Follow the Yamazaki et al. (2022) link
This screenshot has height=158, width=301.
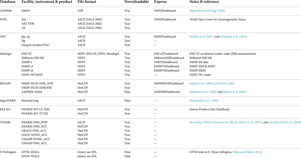point(234,36)
